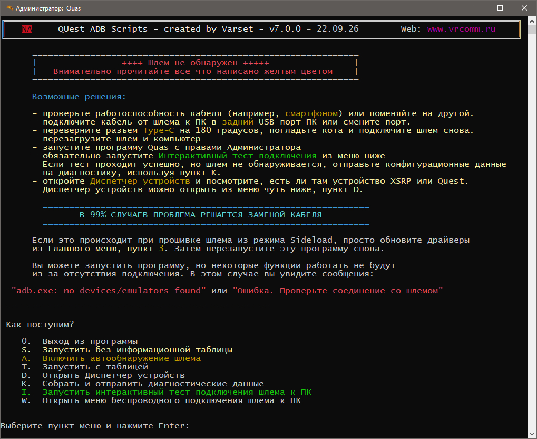537x439 pixels.
Task: Click the scrollbar down arrow
Action: coord(532,434)
